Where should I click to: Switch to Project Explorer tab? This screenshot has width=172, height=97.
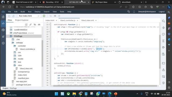tap(22, 20)
